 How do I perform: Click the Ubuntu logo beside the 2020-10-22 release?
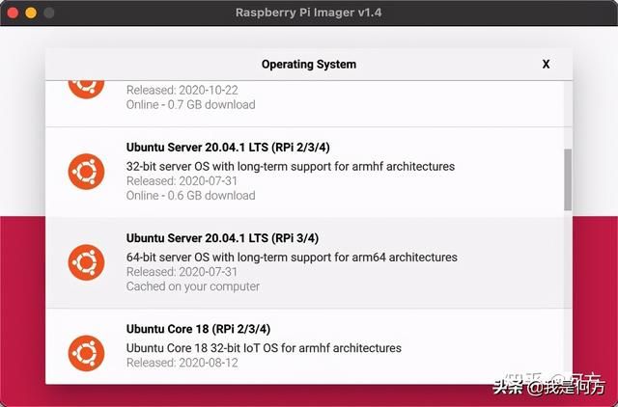[x=86, y=90]
